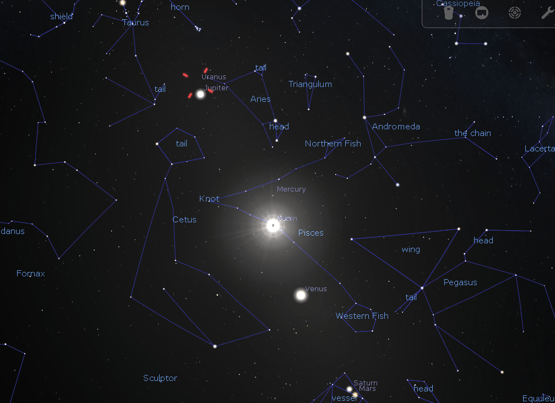
Task: Open the ocular eyepiece view
Action: 449,13
